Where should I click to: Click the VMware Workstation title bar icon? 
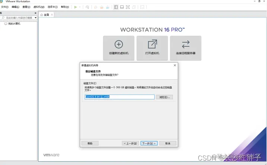1,1
